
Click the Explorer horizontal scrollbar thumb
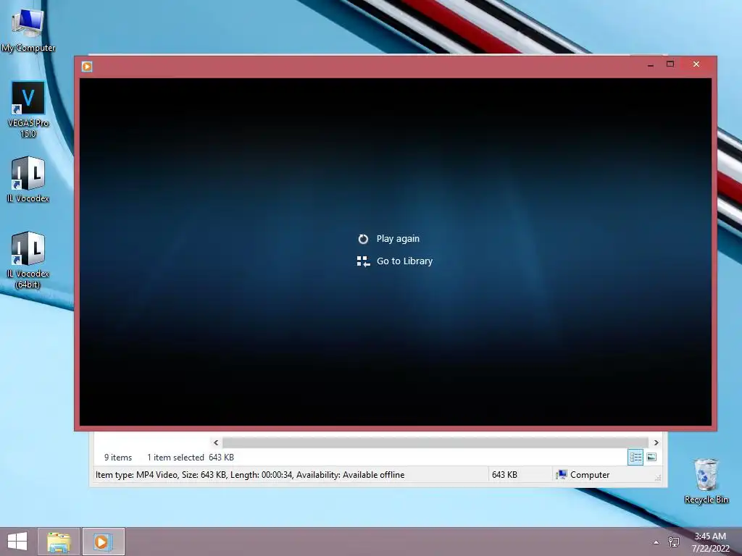click(x=435, y=443)
